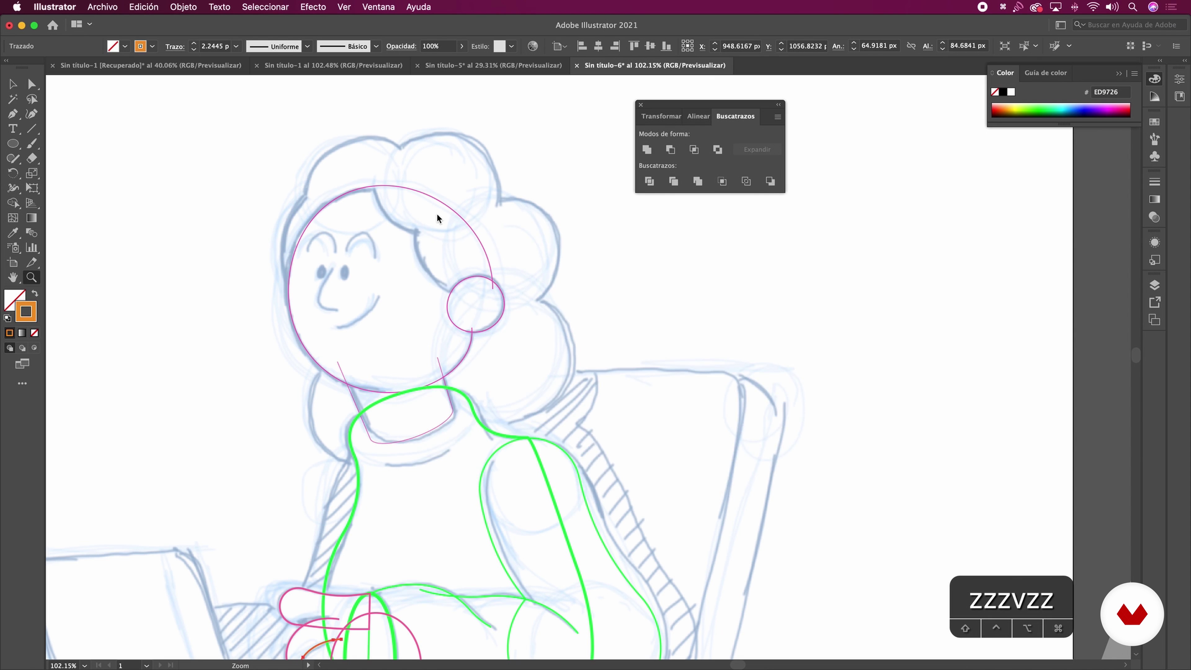Set paint mode to None
Screen dimensions: 1191x670
pos(34,333)
